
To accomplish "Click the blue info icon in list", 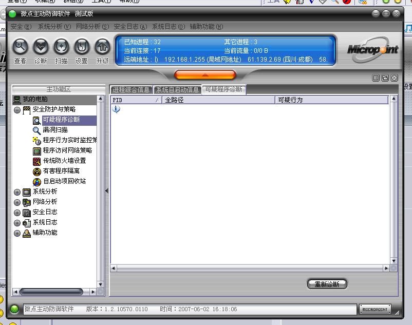I will 116,109.
